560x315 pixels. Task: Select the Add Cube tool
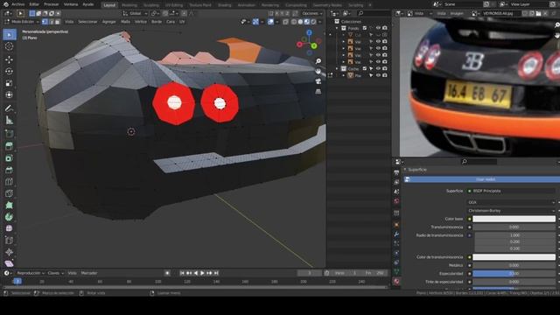click(x=10, y=134)
